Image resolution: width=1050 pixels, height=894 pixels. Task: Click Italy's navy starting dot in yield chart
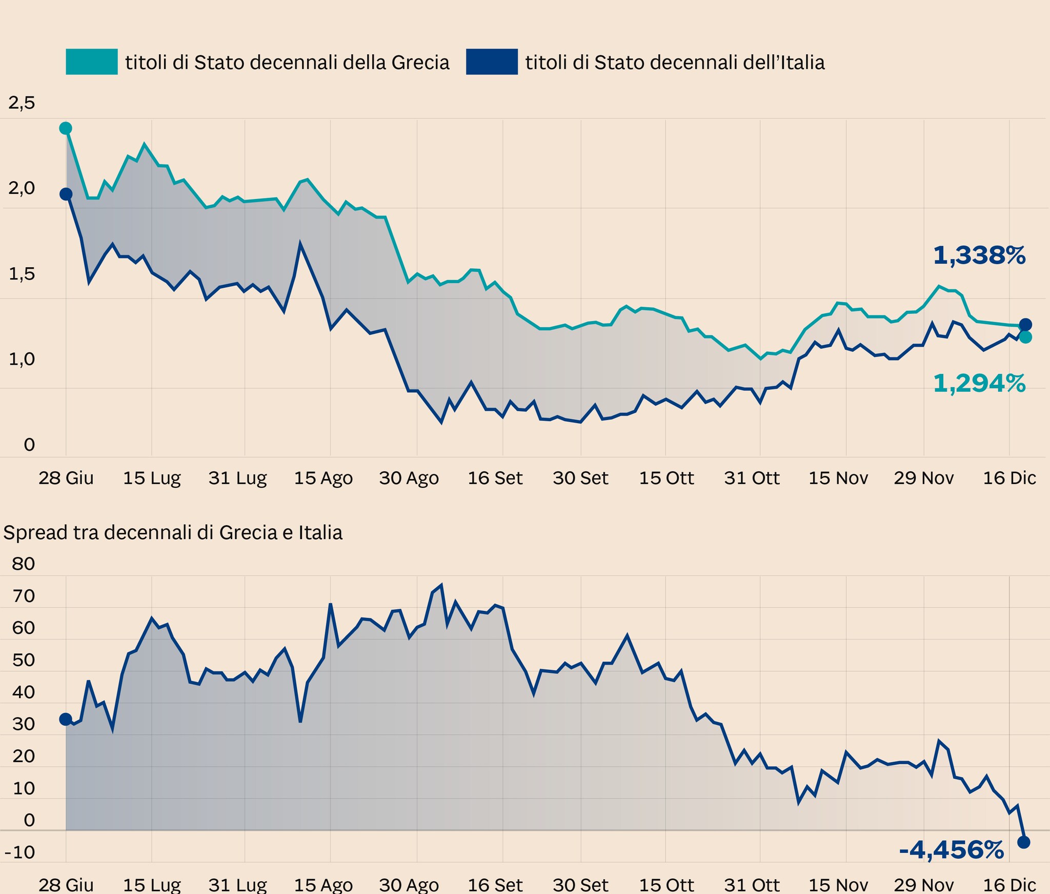66,194
